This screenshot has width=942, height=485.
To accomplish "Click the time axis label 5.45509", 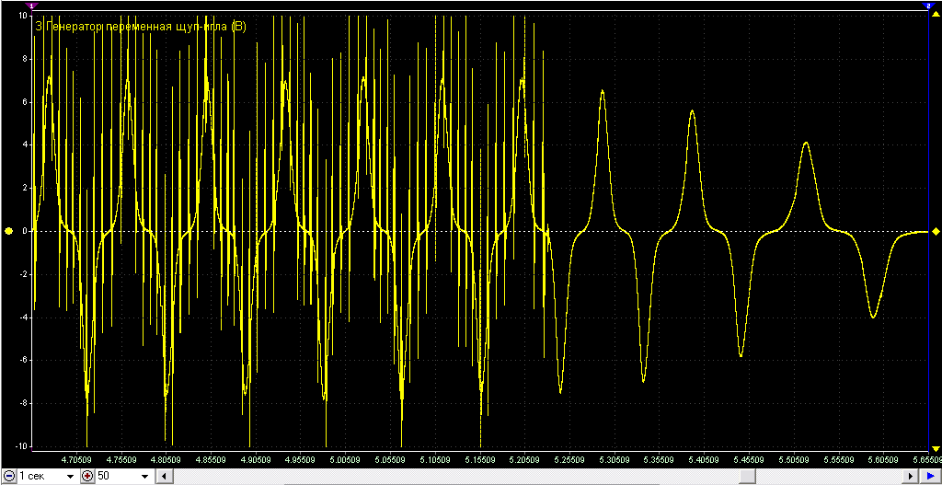I will click(750, 458).
